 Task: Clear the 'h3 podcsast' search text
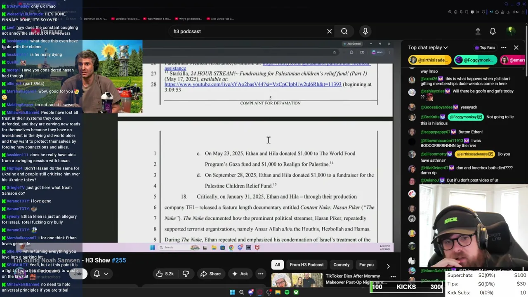coord(329,31)
